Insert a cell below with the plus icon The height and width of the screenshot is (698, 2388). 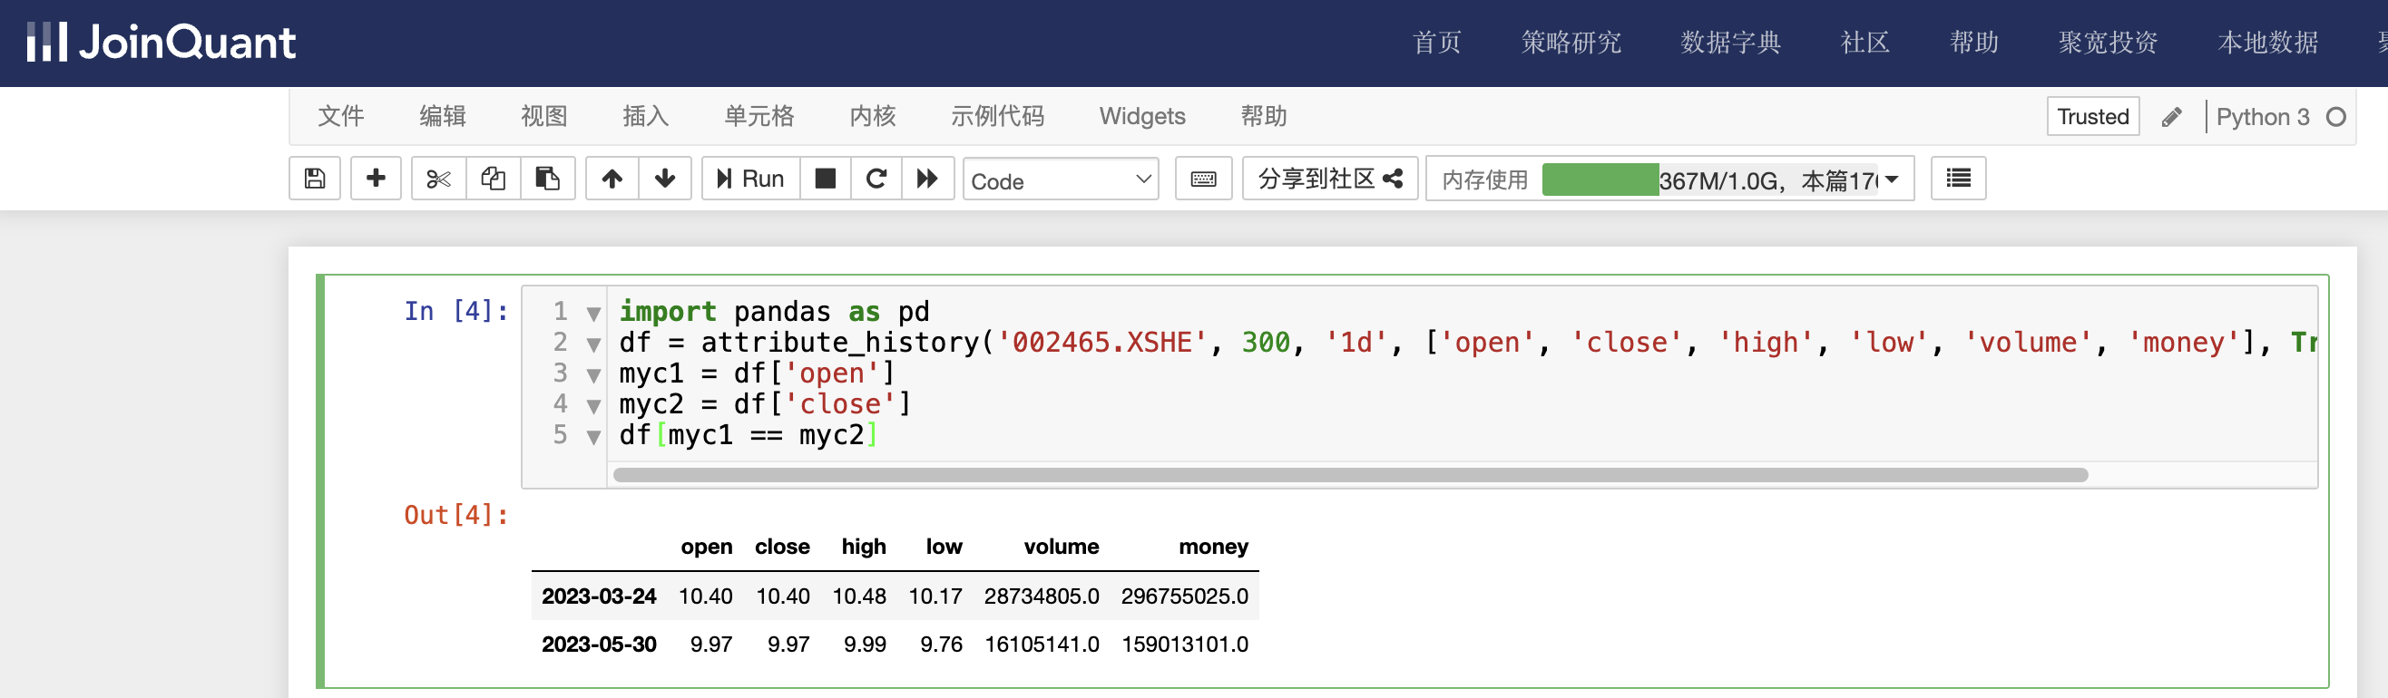[x=376, y=178]
